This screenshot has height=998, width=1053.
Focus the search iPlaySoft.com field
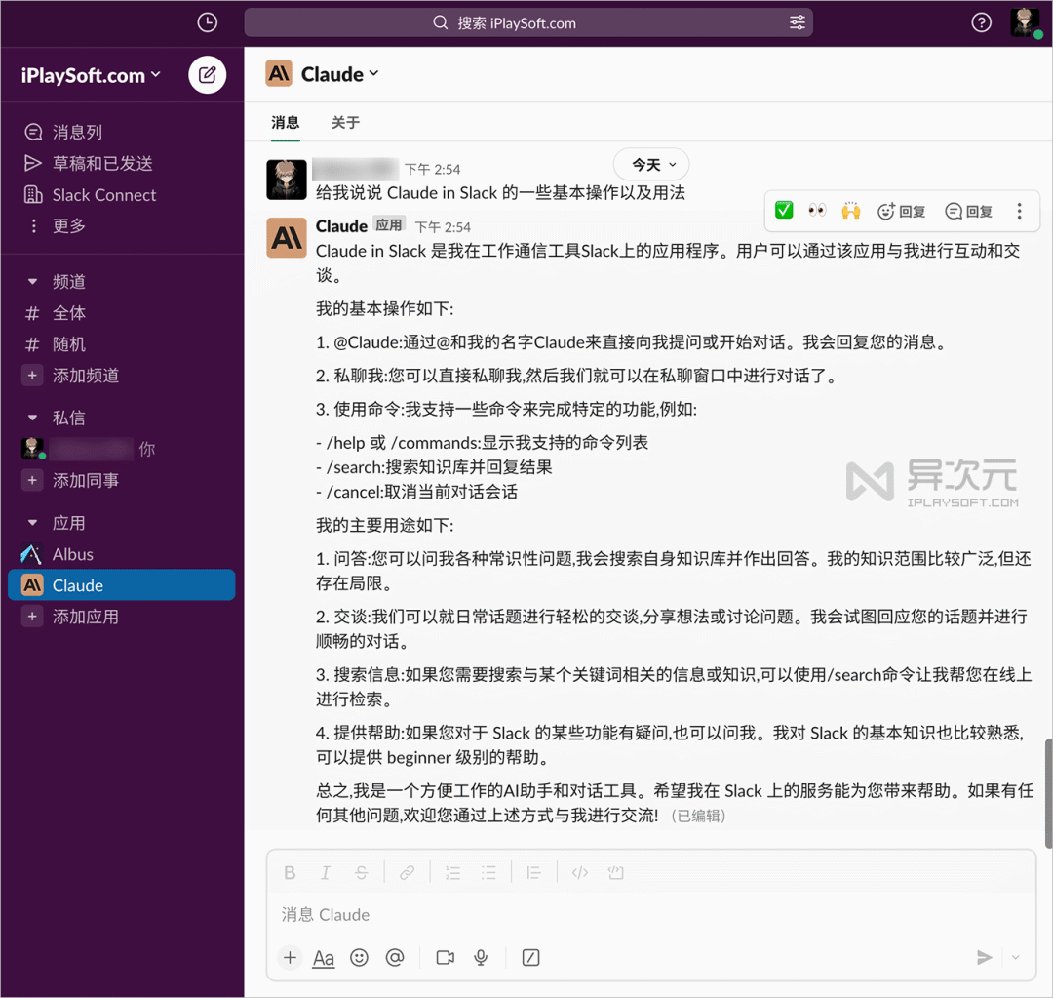click(x=528, y=22)
